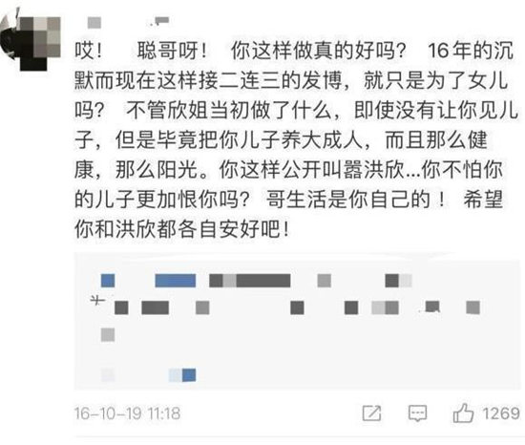Open first blue username in reply box

coord(108,281)
